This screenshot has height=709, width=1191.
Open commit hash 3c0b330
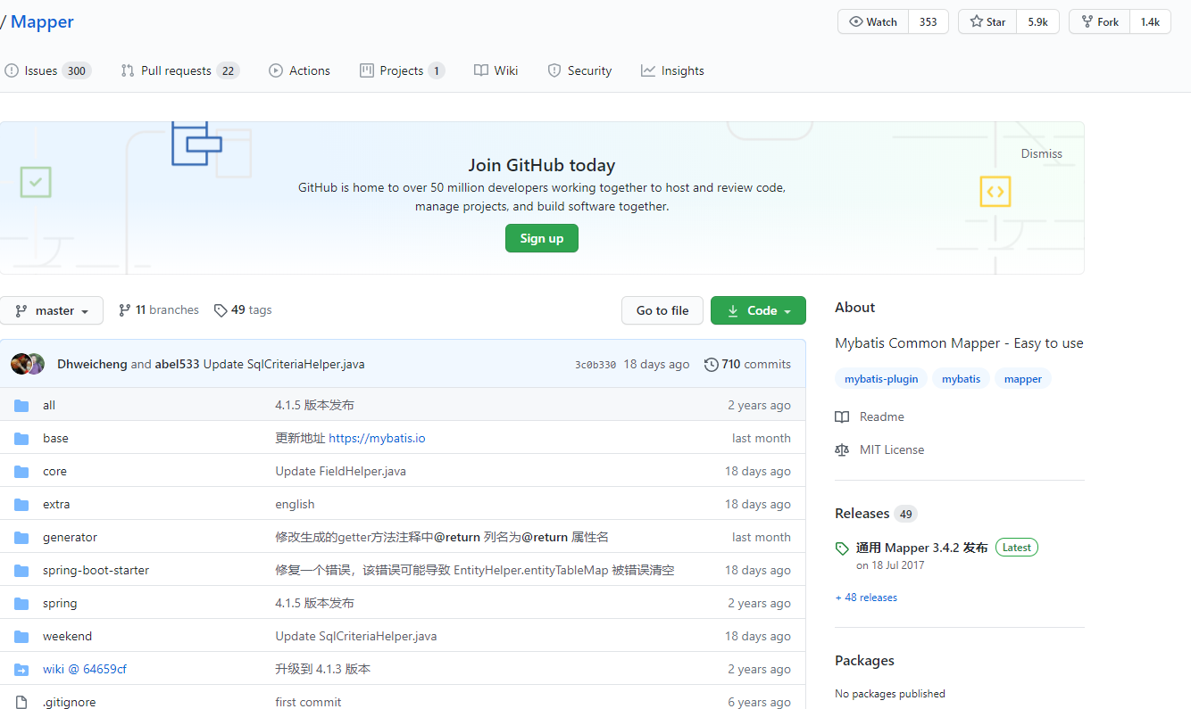click(595, 364)
